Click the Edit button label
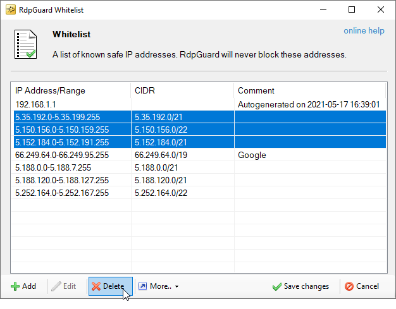This screenshot has height=309, width=396. (70, 286)
